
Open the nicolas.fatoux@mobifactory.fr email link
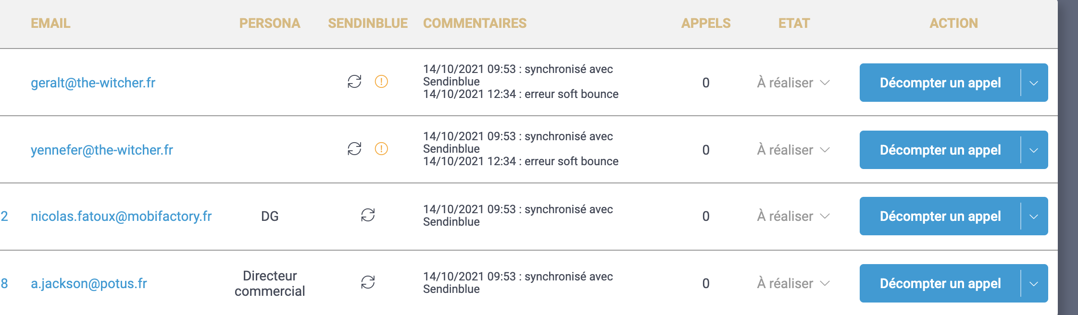(x=121, y=216)
